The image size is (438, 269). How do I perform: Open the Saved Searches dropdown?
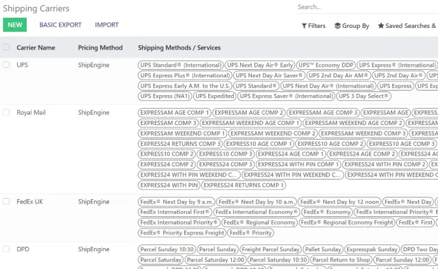pyautogui.click(x=407, y=25)
